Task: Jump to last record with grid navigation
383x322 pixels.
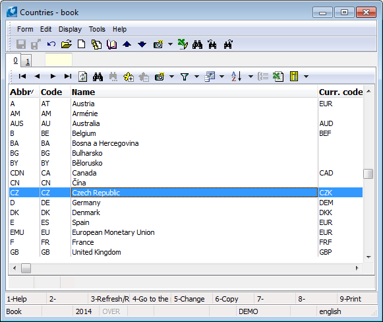Action: pos(68,77)
